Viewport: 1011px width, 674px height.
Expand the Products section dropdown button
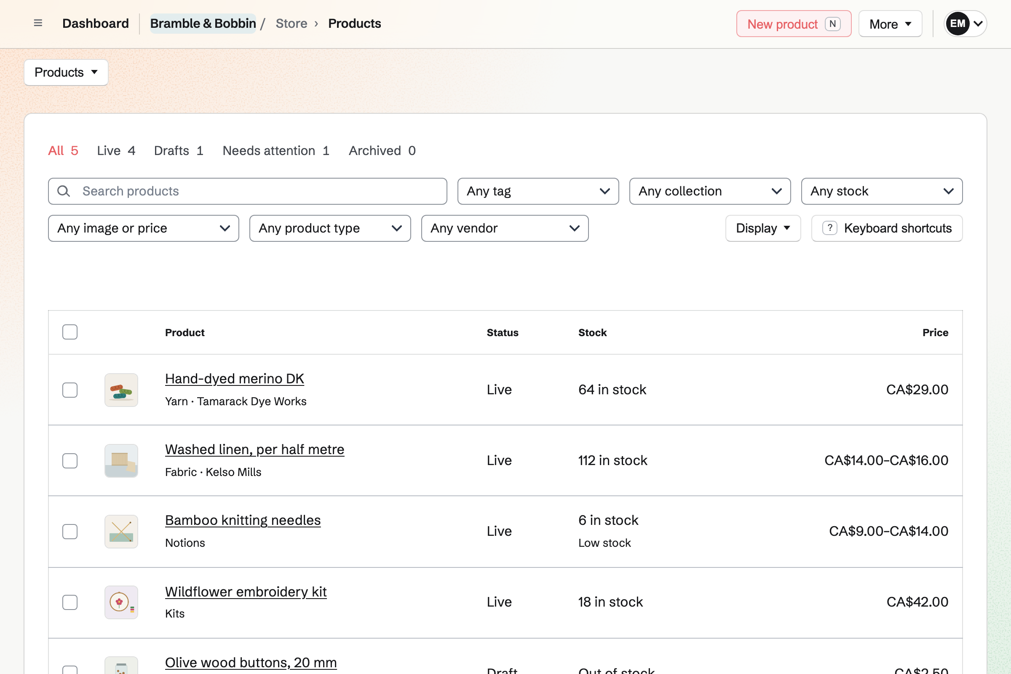coord(66,72)
